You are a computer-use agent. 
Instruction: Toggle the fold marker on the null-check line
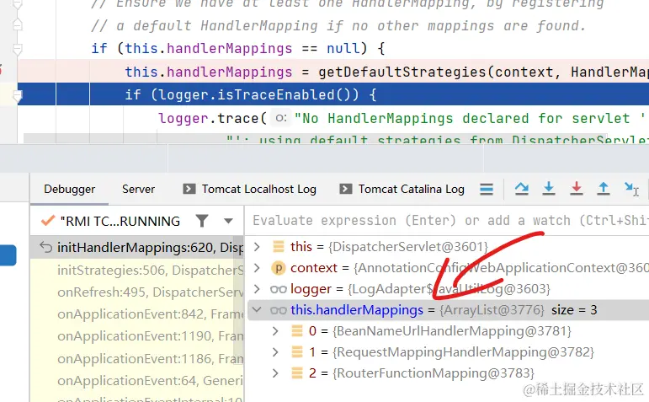click(x=18, y=49)
